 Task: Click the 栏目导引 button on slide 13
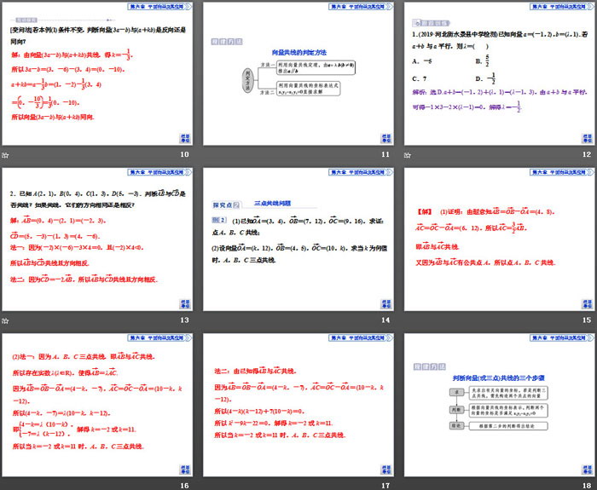tap(185, 304)
